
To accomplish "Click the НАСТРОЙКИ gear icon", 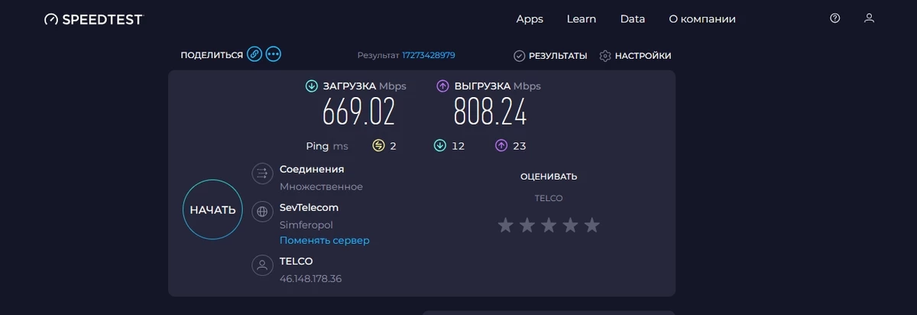I will click(606, 56).
